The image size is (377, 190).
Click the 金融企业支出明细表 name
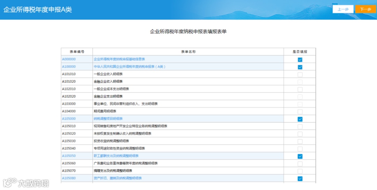[x=108, y=96]
